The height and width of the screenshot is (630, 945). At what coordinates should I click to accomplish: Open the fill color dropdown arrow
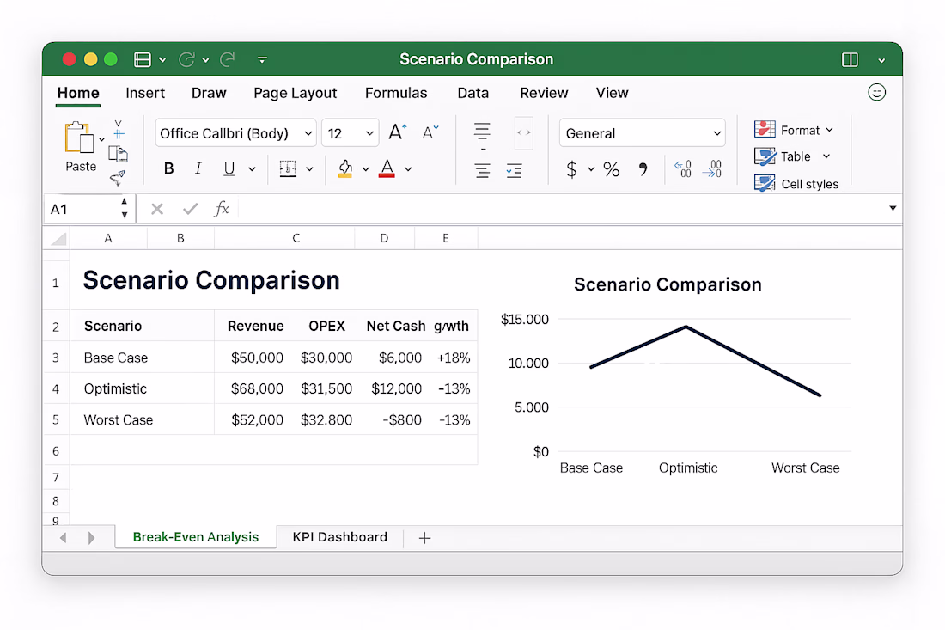coord(366,169)
